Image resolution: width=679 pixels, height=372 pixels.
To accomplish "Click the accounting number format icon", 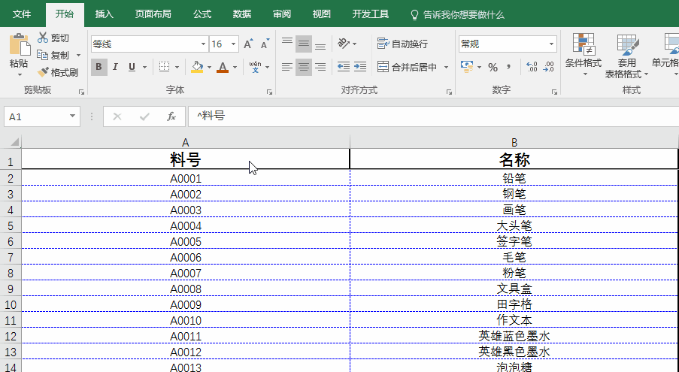I will coord(467,67).
